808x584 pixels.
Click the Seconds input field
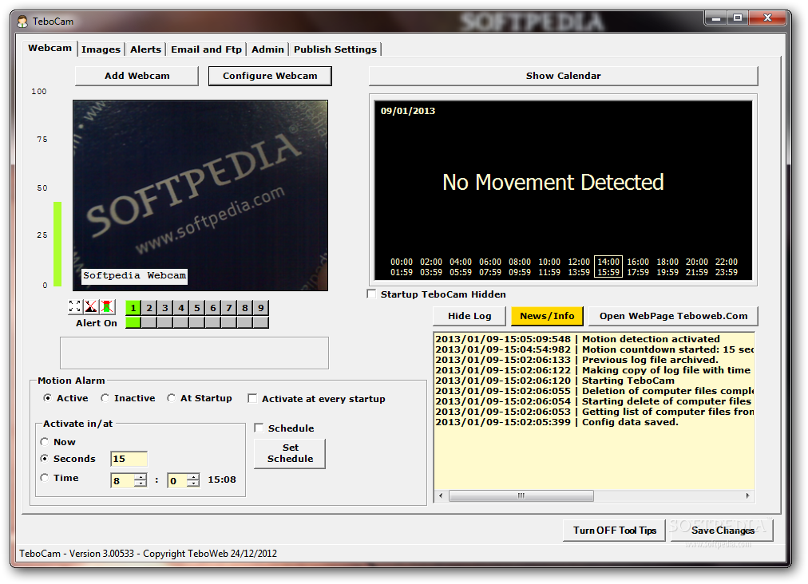point(129,459)
